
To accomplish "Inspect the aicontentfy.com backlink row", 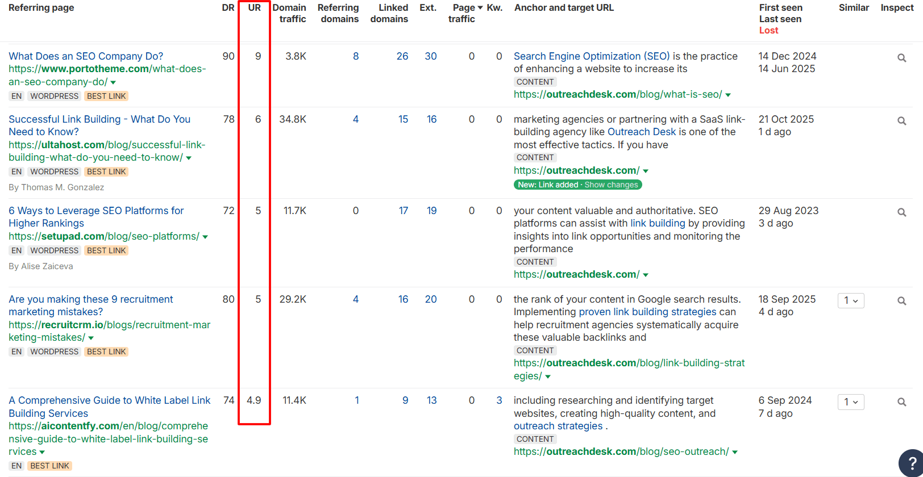I will coord(901,402).
